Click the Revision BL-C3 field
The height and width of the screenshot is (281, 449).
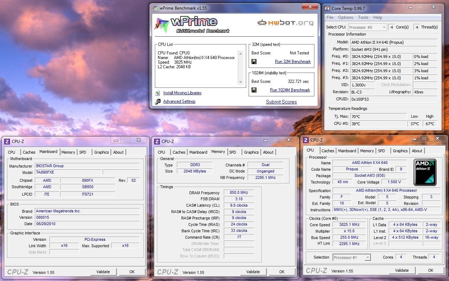(363, 92)
